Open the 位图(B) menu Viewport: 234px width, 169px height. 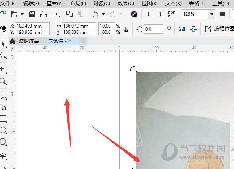coord(150,3)
